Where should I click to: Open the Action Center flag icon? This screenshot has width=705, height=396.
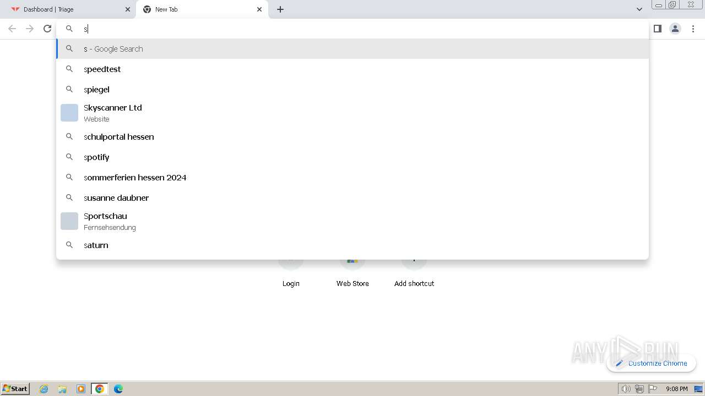(x=653, y=389)
